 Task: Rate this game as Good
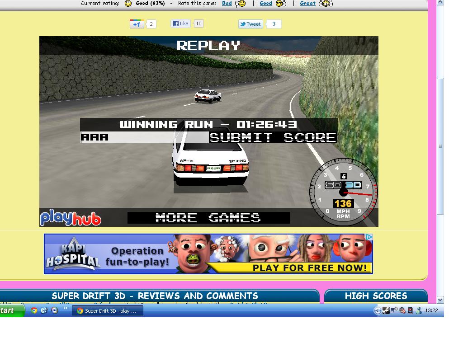pos(266,3)
